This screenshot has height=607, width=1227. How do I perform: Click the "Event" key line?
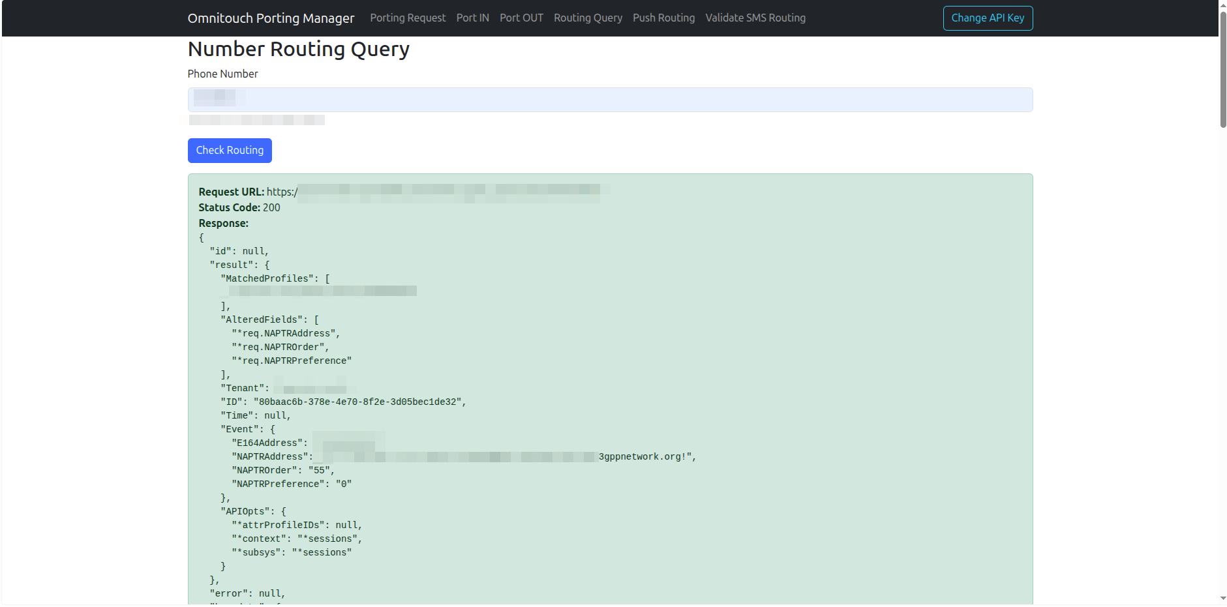coord(248,429)
